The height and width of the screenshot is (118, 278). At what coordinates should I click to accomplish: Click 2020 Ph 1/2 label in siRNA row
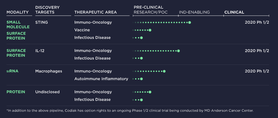coord(257,71)
